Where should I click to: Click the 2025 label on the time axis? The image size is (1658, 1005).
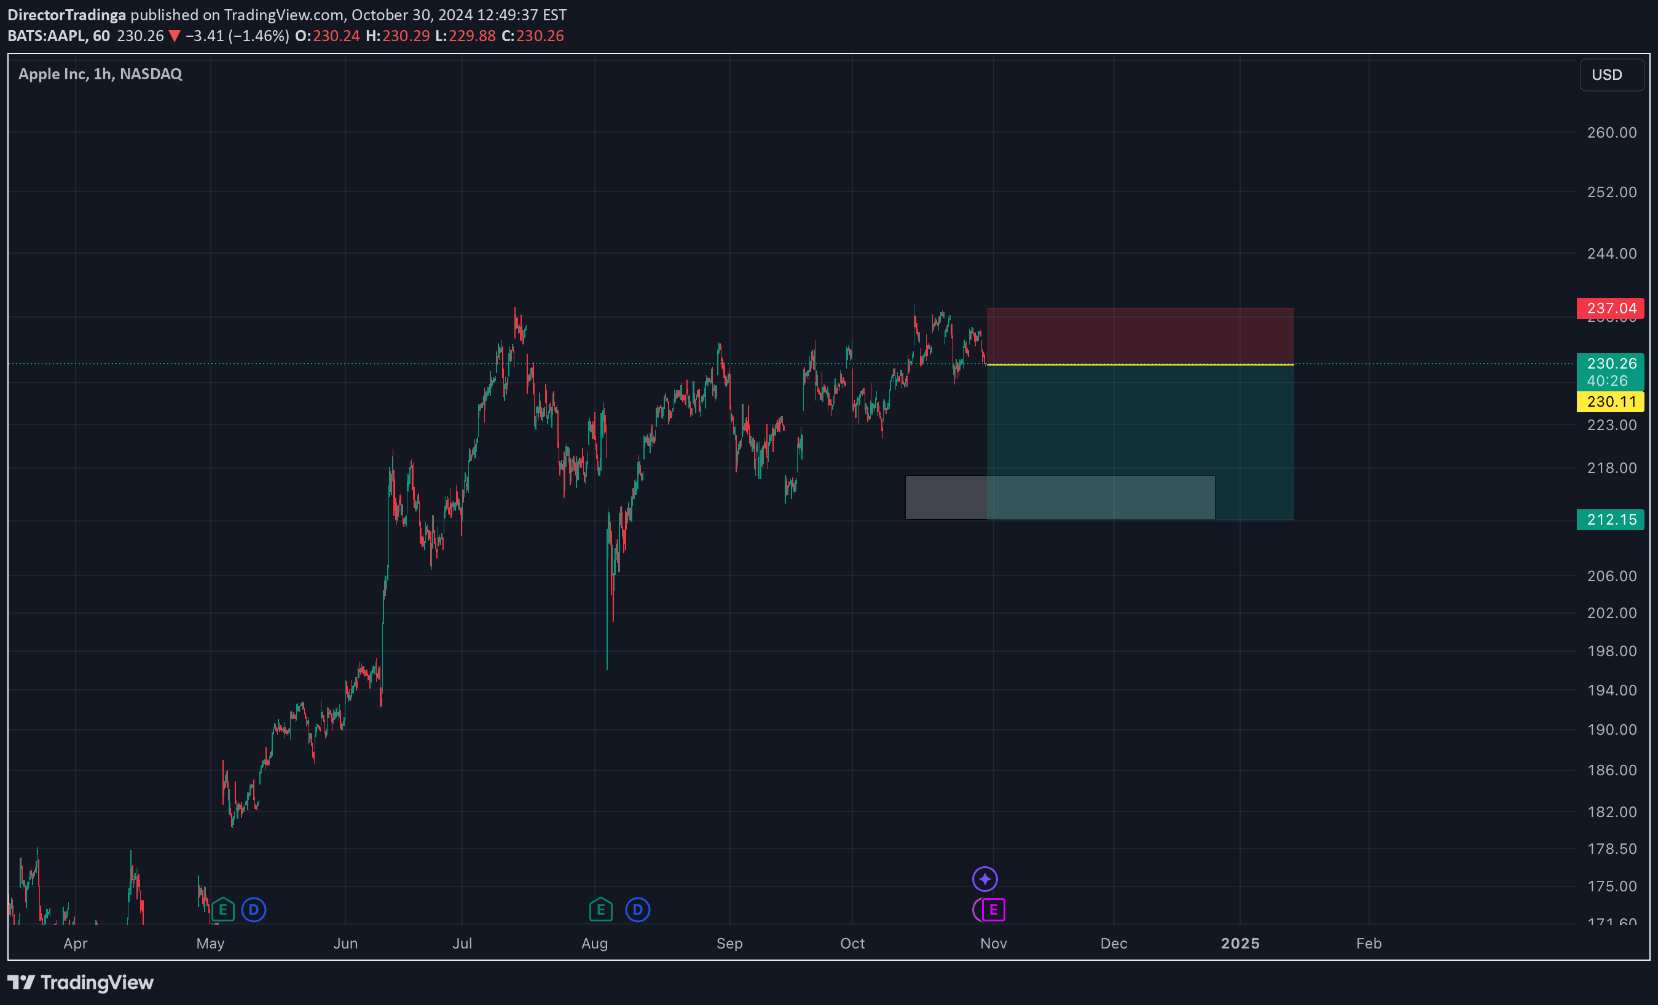1240,944
